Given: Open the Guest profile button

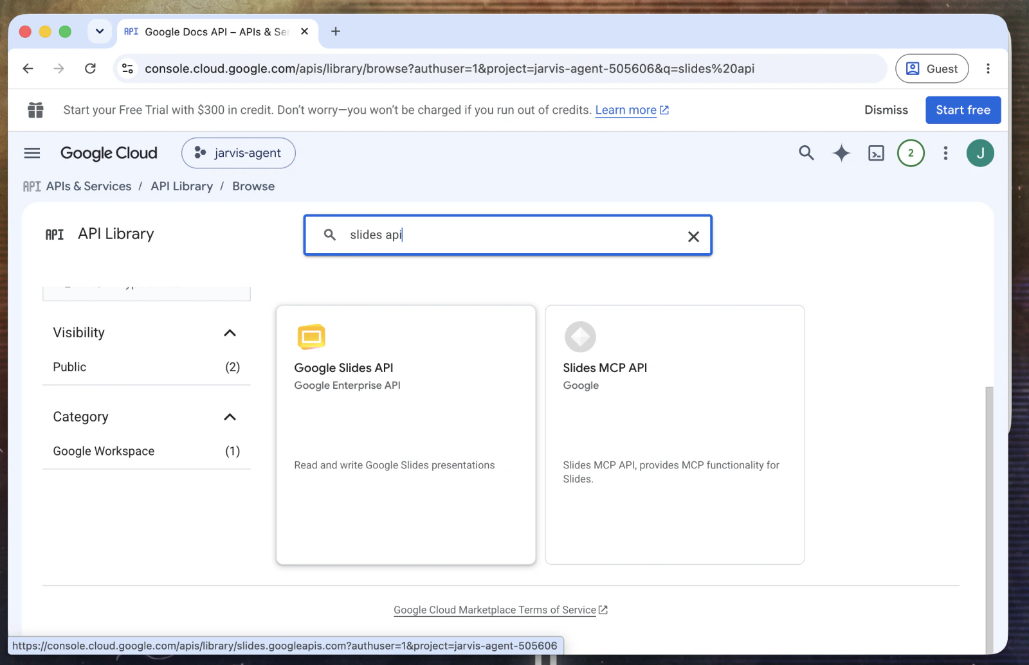Looking at the screenshot, I should click(932, 69).
